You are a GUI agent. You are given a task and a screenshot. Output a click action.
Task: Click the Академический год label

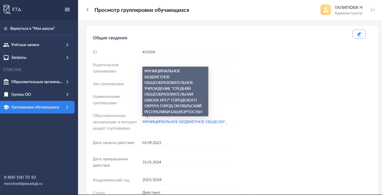coord(111,180)
